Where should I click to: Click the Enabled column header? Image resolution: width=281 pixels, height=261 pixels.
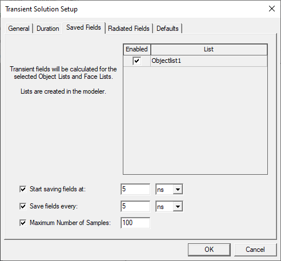pos(137,50)
